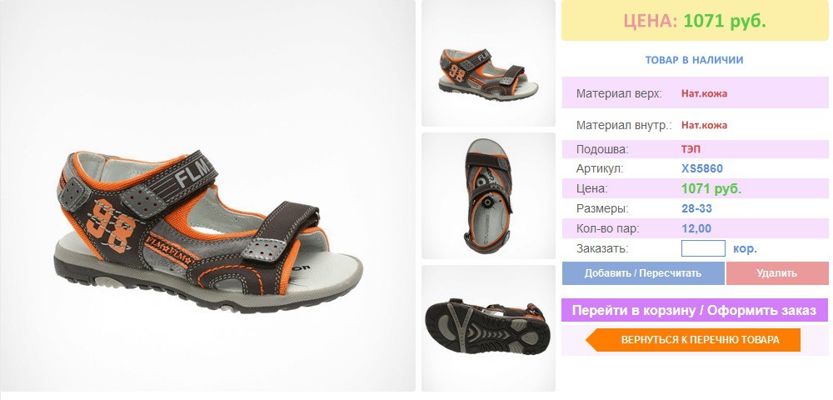The image size is (833, 400).
Task: Click the Добавить / Пересчитать button
Action: click(643, 273)
